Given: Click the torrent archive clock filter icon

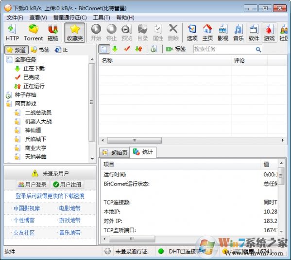Looking at the screenshot, I should click(x=154, y=49).
